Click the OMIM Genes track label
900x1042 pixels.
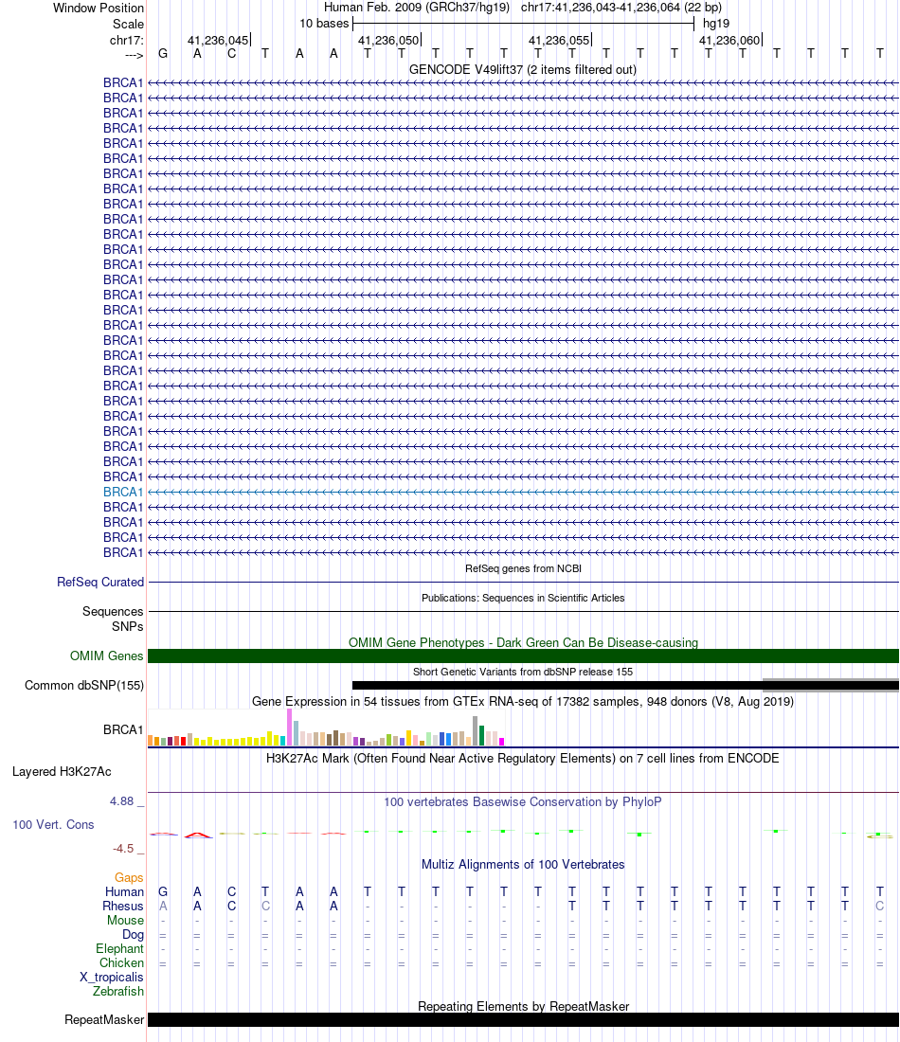107,656
